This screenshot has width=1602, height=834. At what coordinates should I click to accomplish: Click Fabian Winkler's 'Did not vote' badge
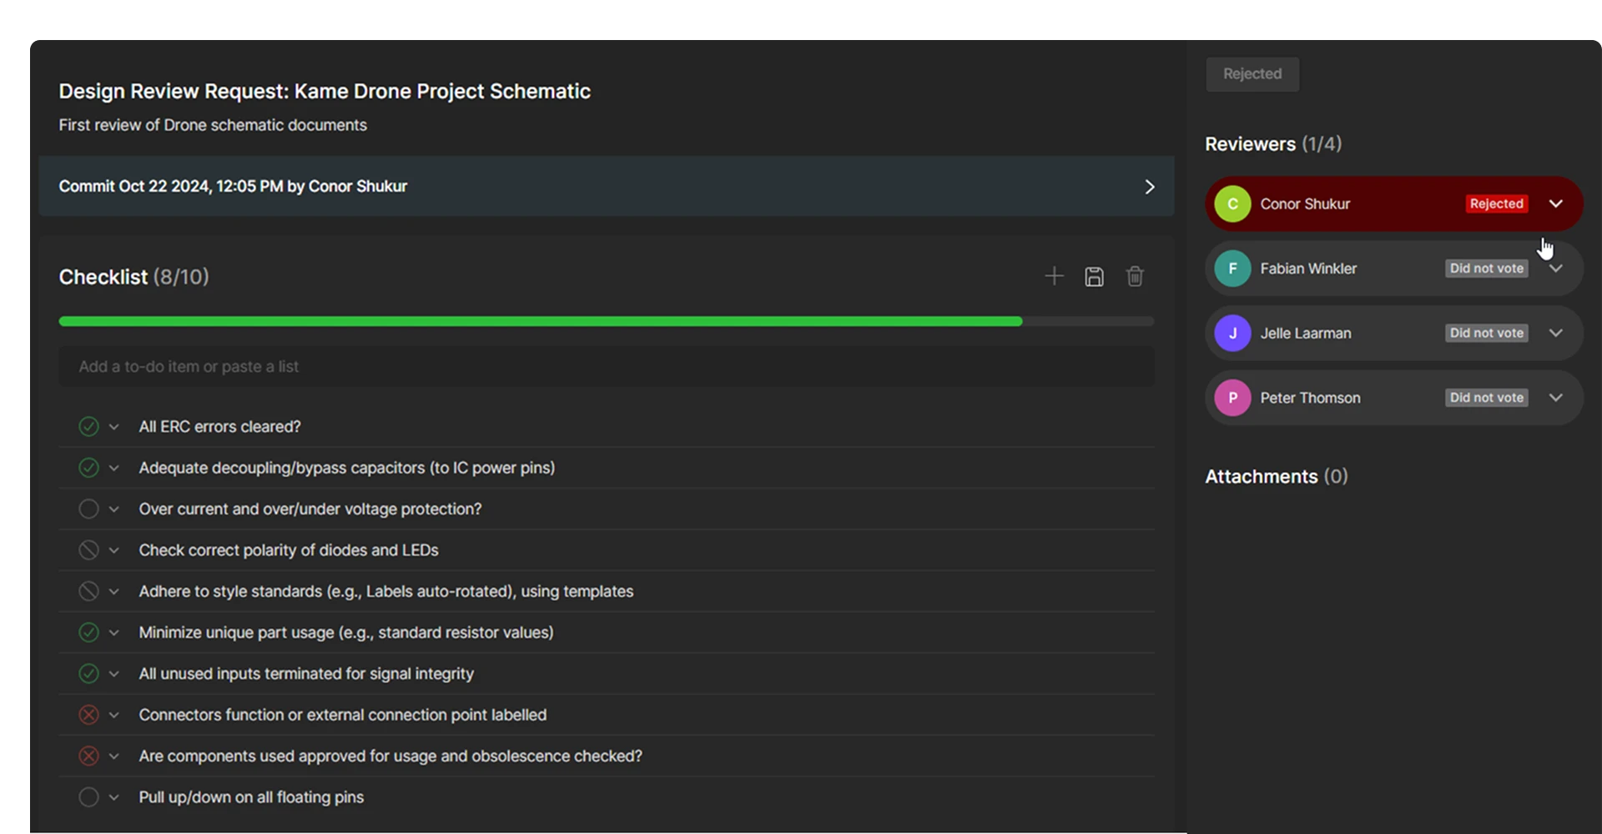click(1487, 269)
